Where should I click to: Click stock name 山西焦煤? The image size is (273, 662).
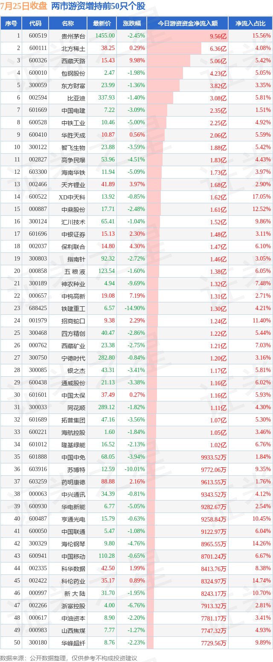[x=73, y=630]
